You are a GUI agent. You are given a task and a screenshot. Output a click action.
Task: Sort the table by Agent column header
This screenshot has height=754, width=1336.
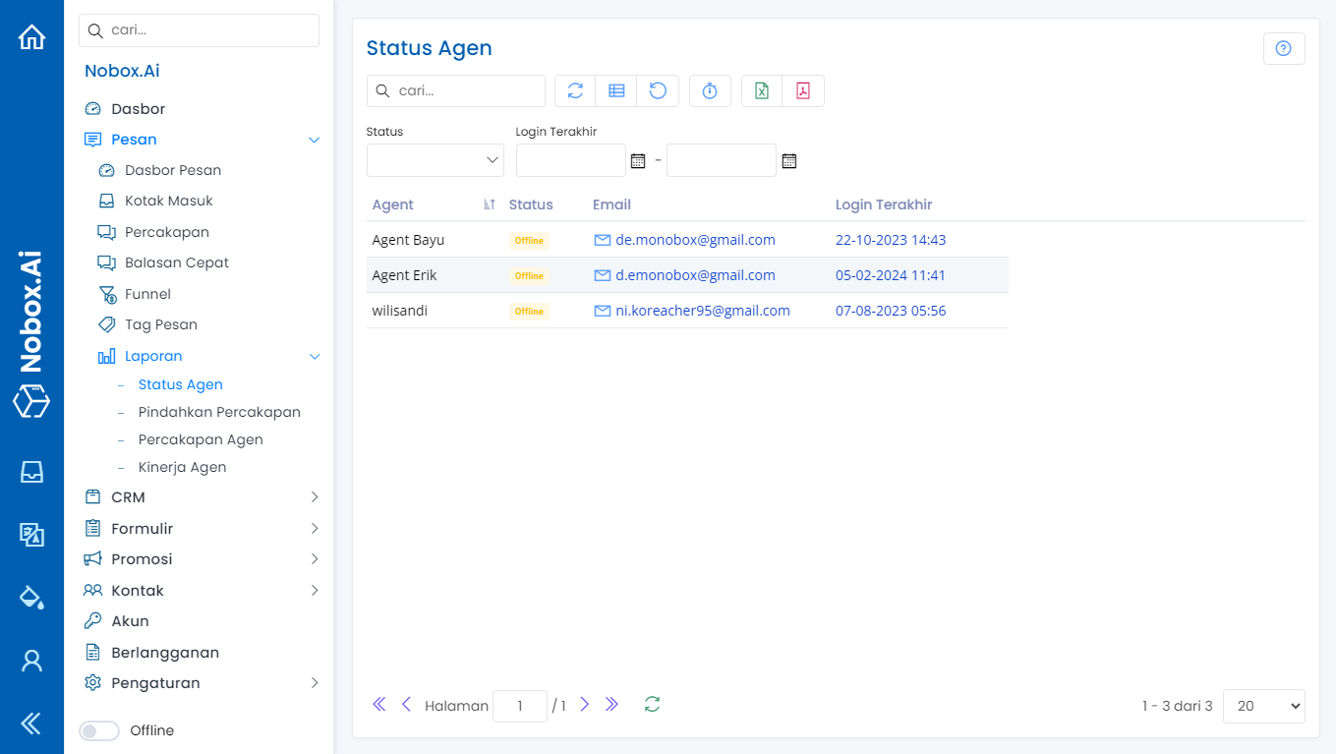tap(393, 204)
